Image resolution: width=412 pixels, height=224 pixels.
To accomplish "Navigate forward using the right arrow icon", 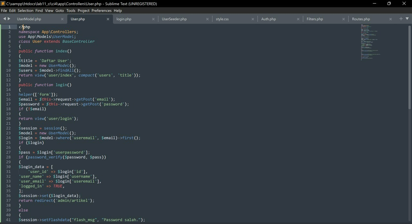I will [9, 19].
